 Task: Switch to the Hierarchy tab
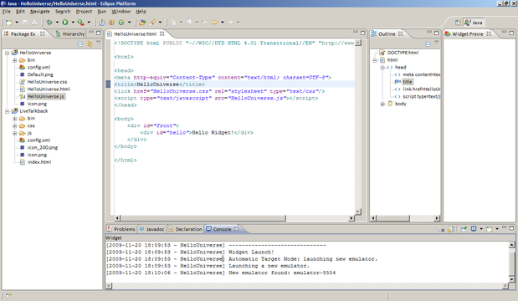pos(70,33)
